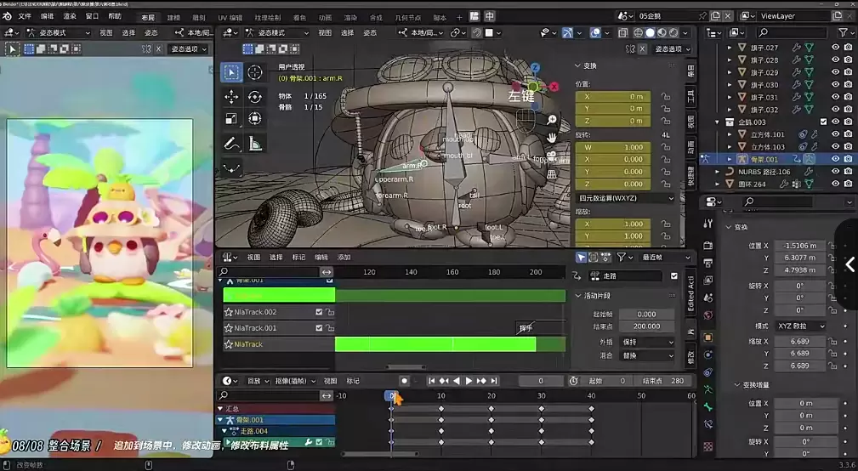This screenshot has height=471, width=858.
Task: Open the Output properties tab icon
Action: click(708, 263)
